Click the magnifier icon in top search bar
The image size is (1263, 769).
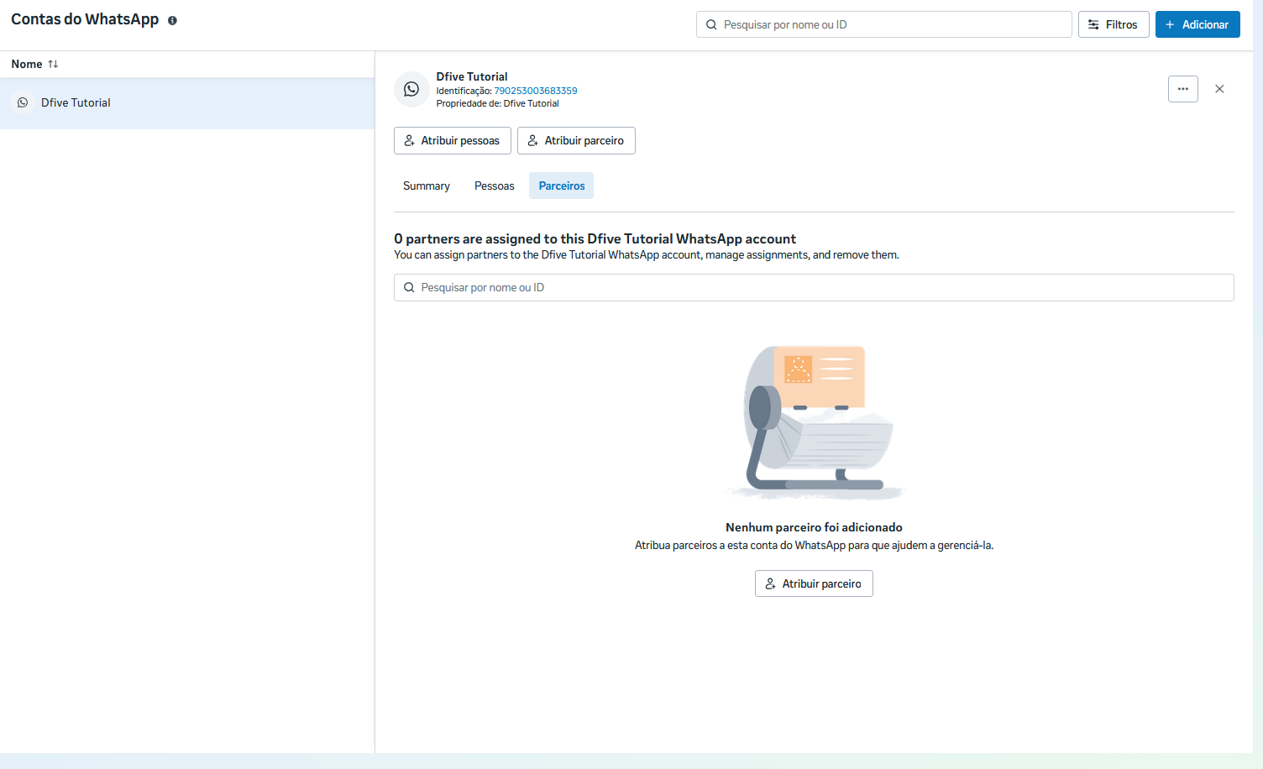(x=711, y=24)
